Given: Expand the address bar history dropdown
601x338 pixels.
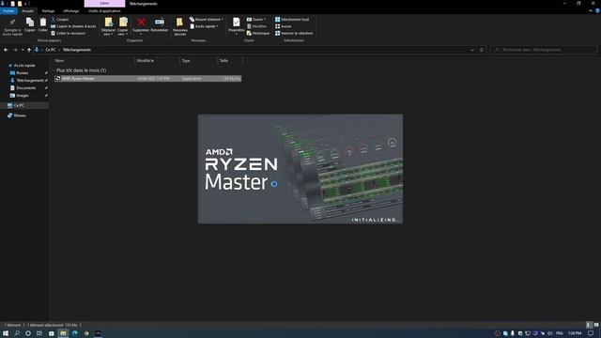Looking at the screenshot, I should point(471,50).
